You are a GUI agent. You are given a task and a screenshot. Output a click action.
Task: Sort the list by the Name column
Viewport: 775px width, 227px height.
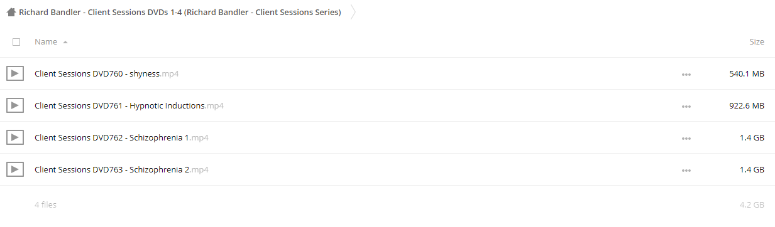coord(46,42)
